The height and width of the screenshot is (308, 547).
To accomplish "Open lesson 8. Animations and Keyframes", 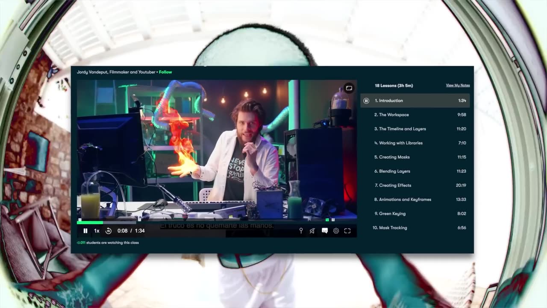I will [415, 199].
